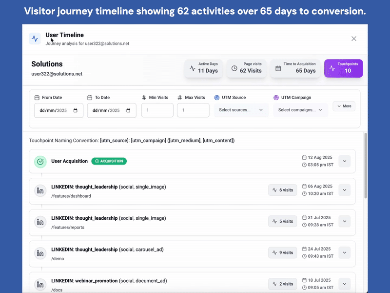Click the user322@solutions.net email under Solutions
Image resolution: width=390 pixels, height=293 pixels.
57,74
